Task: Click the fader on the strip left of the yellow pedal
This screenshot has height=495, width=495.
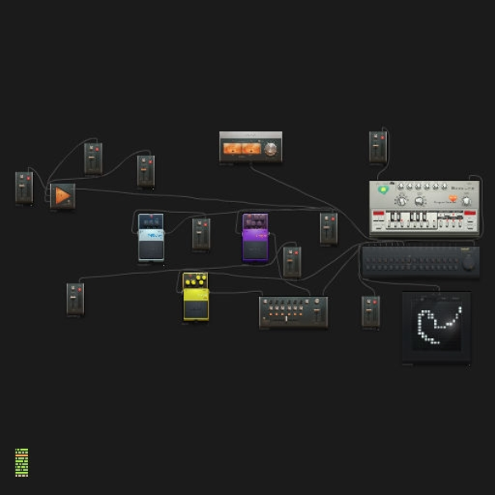Action: (73, 297)
